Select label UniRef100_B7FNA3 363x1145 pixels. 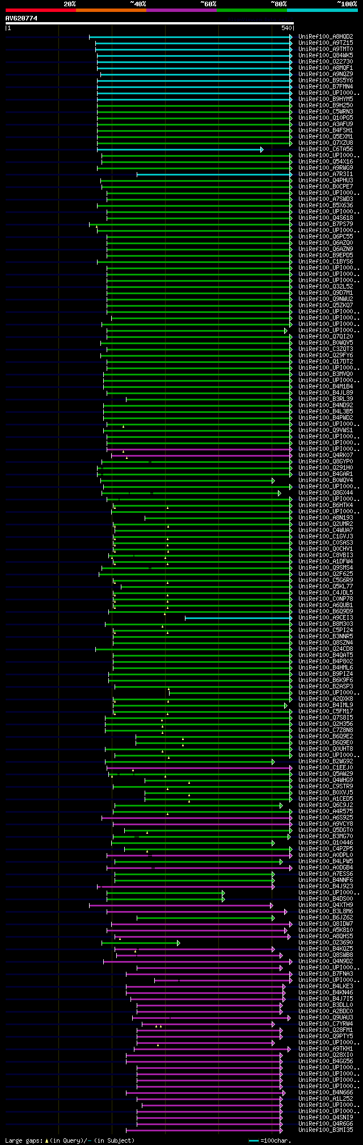326,974
